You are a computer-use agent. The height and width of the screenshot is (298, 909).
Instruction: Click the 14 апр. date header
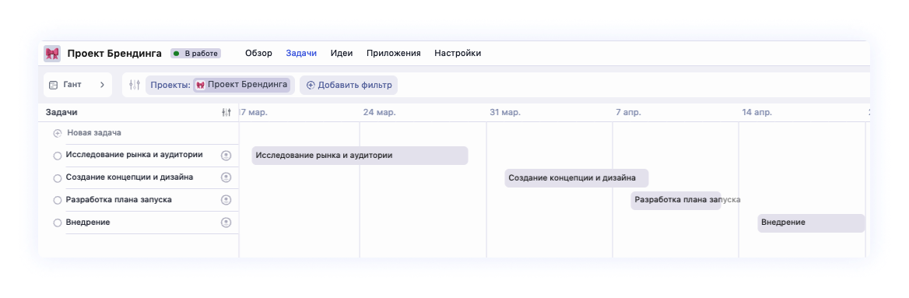tap(757, 113)
